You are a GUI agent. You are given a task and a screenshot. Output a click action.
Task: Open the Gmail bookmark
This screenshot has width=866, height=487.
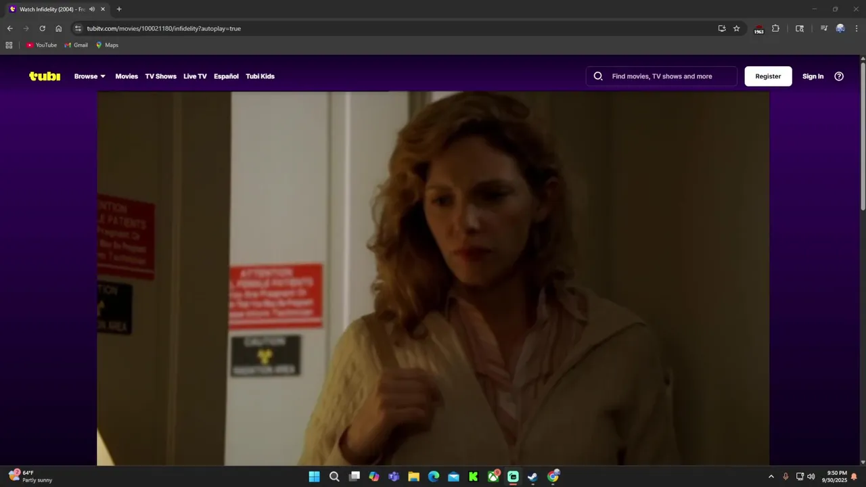coord(76,45)
